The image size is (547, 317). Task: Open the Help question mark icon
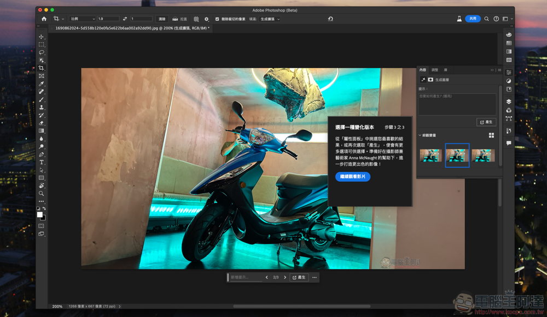pos(496,19)
